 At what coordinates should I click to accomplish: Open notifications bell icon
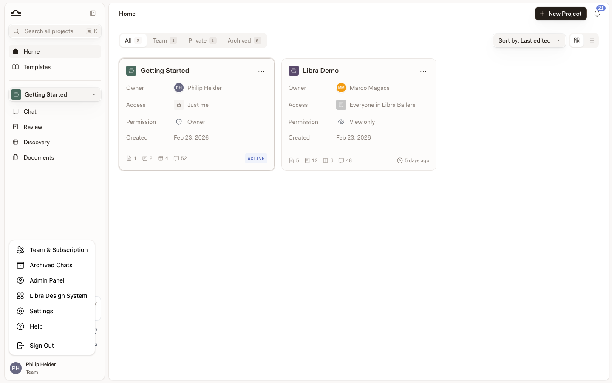[x=597, y=14]
